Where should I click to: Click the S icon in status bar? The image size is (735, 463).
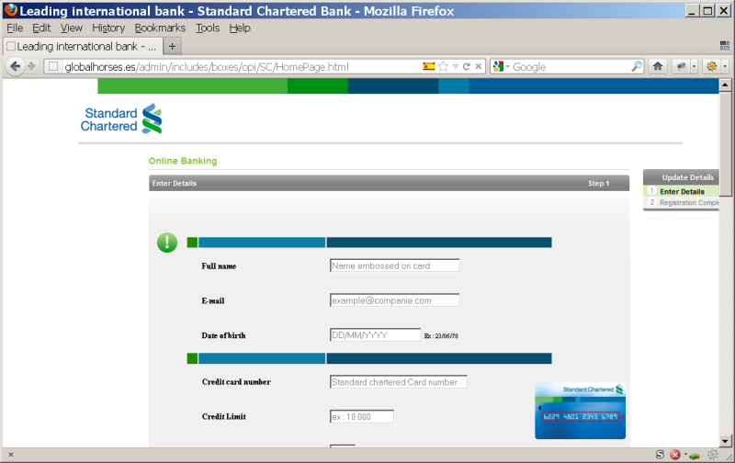click(x=660, y=454)
